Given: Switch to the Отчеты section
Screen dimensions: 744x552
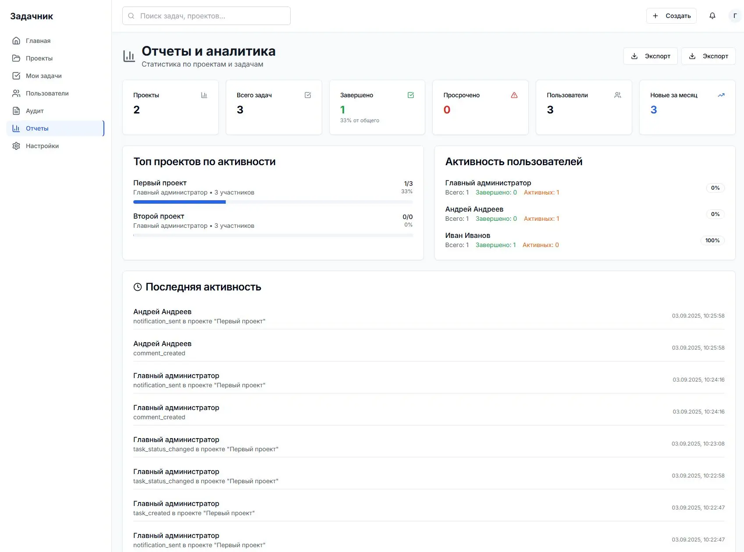Looking at the screenshot, I should 37,128.
